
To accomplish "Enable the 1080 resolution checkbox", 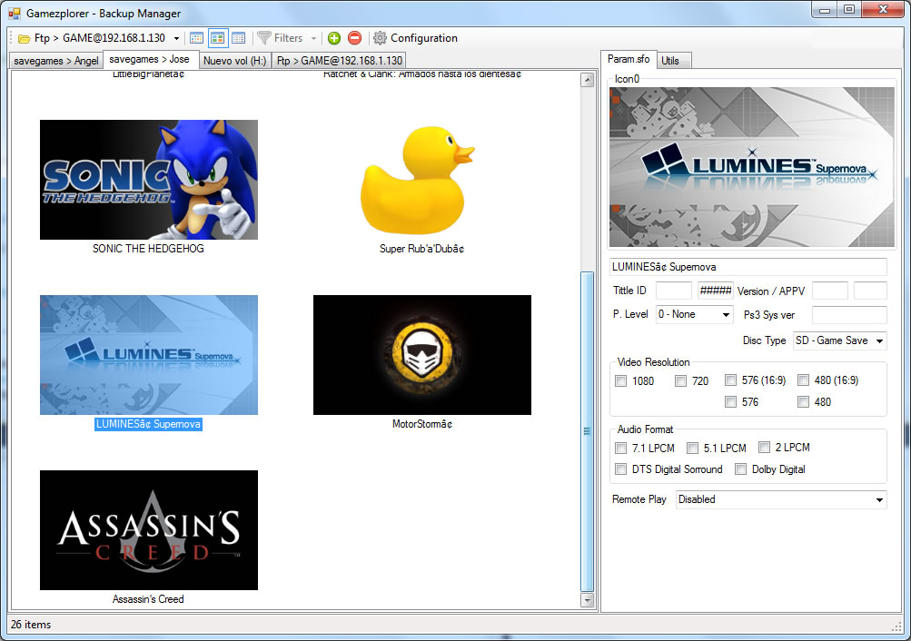I will click(621, 381).
